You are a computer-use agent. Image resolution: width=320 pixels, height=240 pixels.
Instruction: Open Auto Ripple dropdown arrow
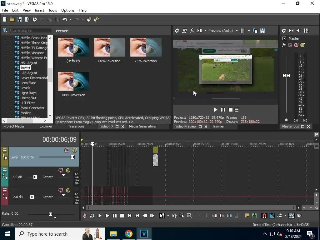tap(285, 216)
